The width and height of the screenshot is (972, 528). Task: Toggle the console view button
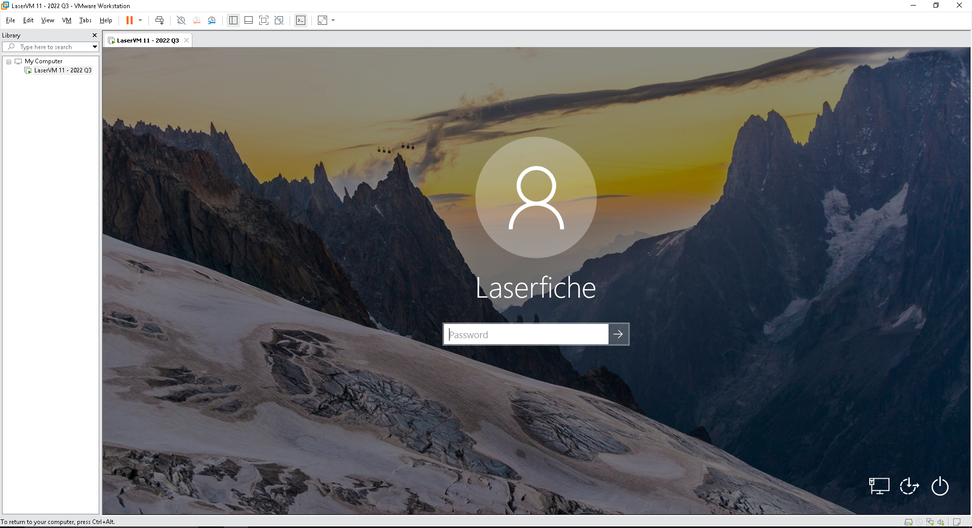coord(301,20)
